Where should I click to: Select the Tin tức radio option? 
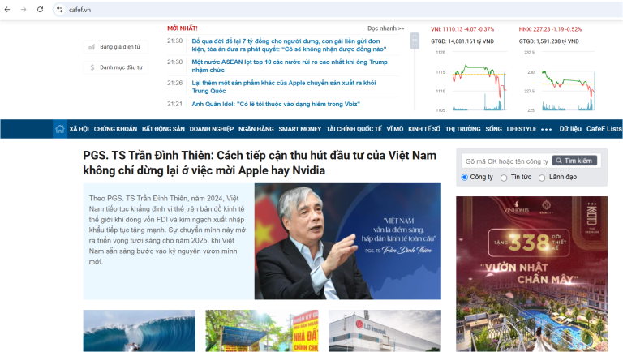504,178
